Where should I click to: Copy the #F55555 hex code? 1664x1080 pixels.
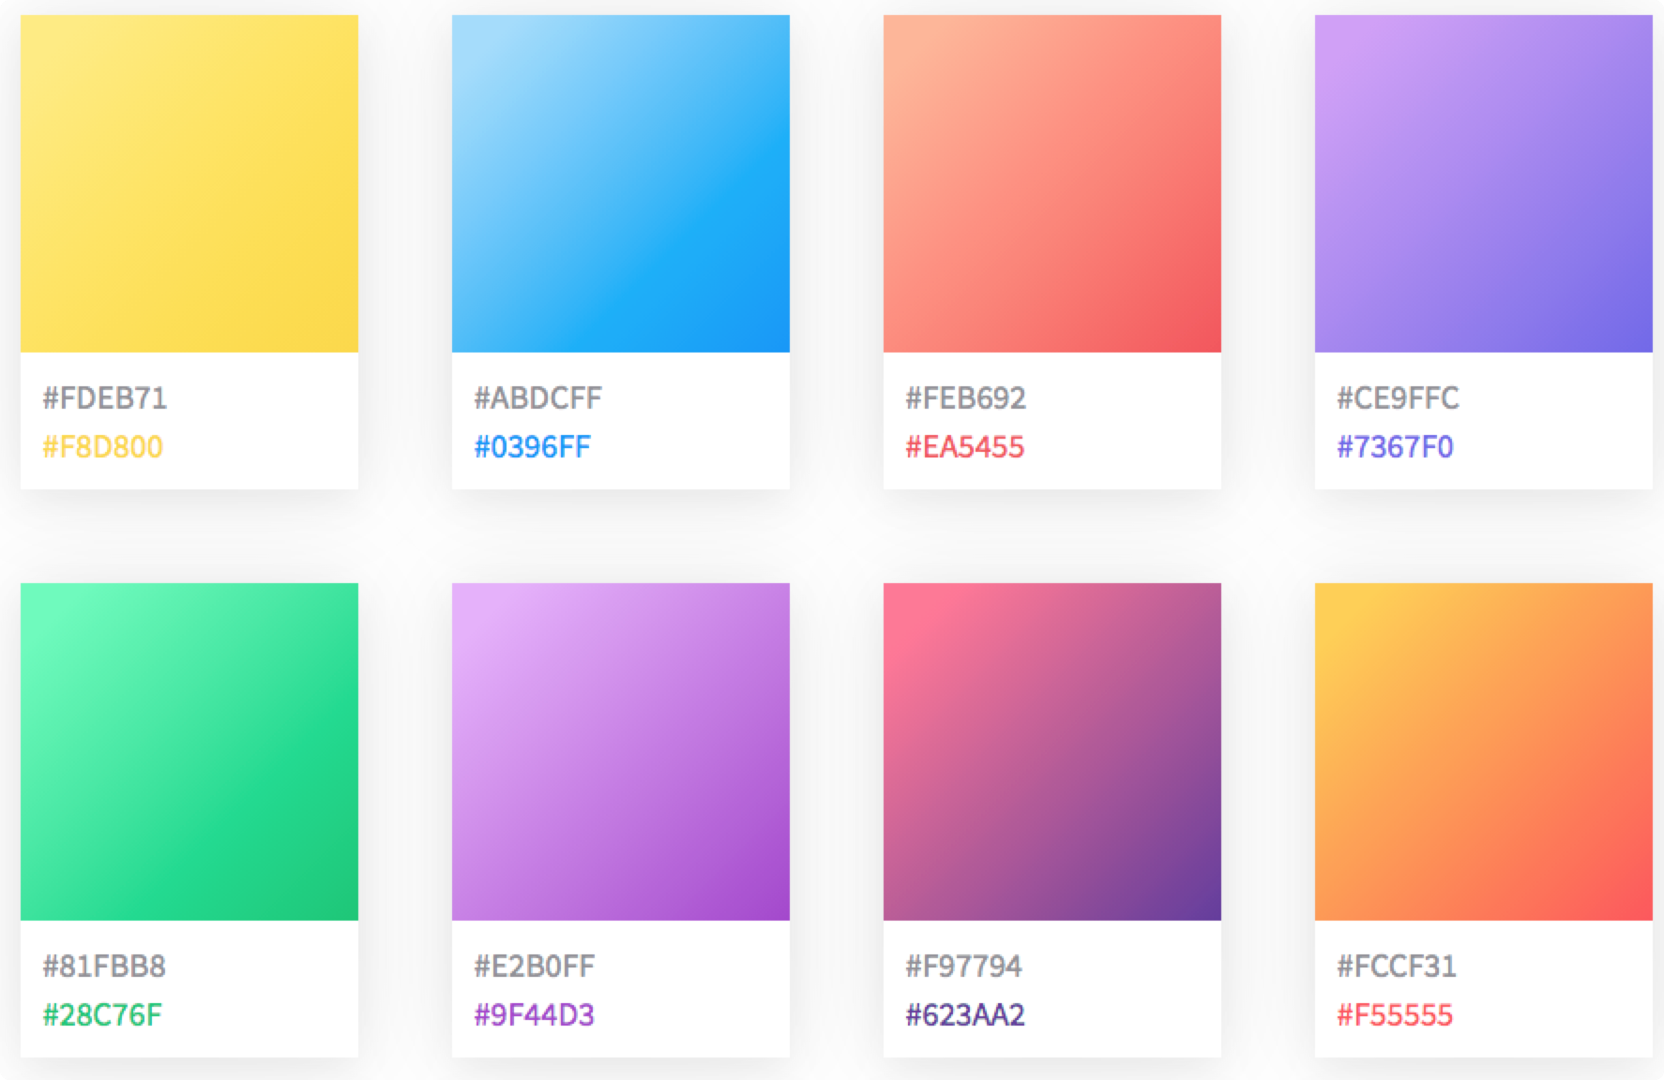pyautogui.click(x=1395, y=1015)
